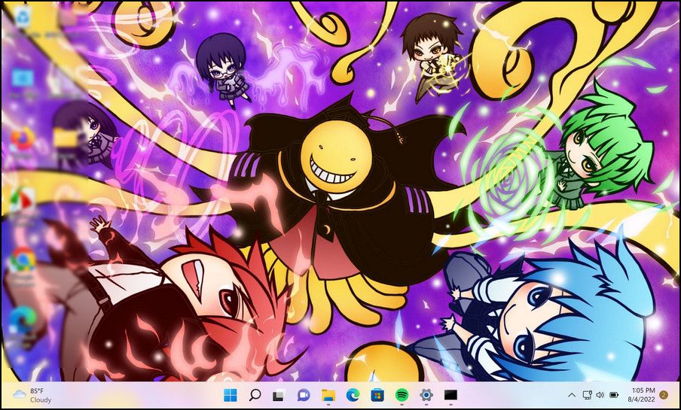Open the 1:05 PM clock and calendar

(x=641, y=395)
